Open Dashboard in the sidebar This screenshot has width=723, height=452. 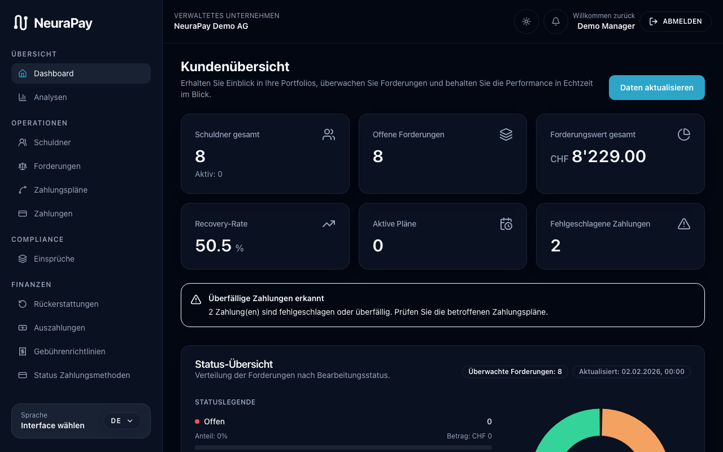[x=81, y=73]
